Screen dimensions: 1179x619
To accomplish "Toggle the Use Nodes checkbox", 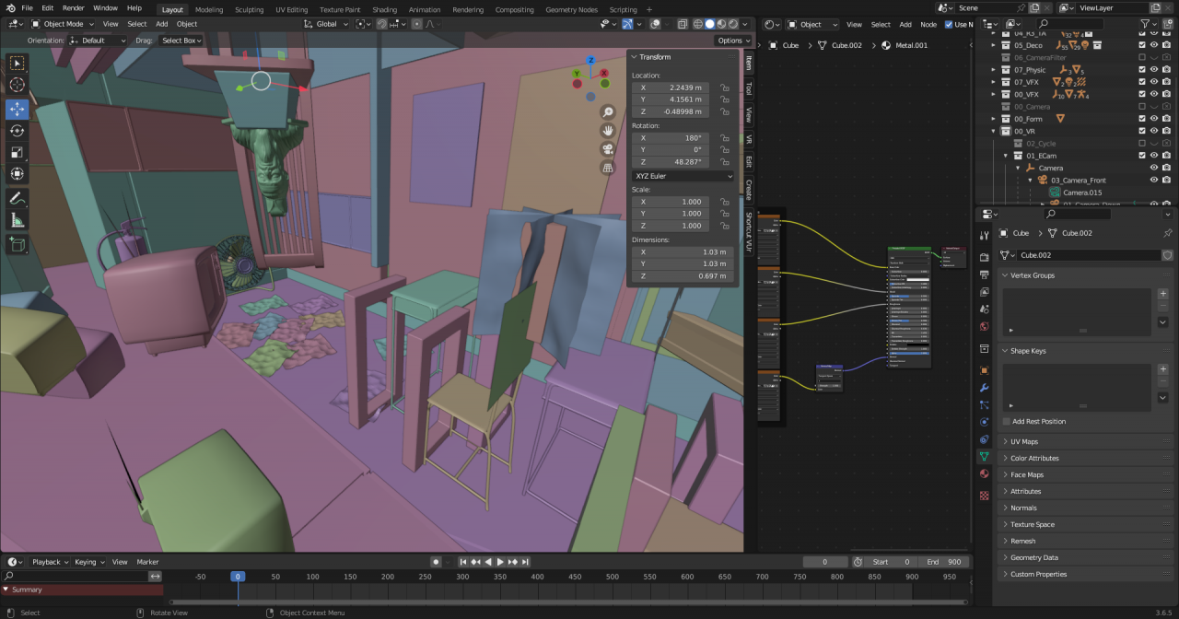I will coord(950,25).
